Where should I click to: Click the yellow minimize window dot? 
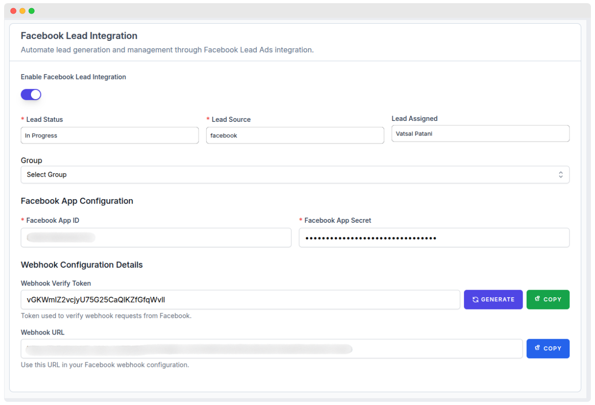22,11
